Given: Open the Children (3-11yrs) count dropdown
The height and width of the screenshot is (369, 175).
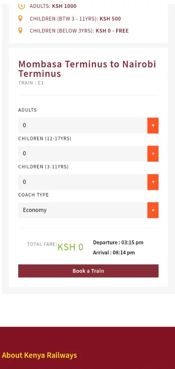Looking at the screenshot, I should point(88,182).
